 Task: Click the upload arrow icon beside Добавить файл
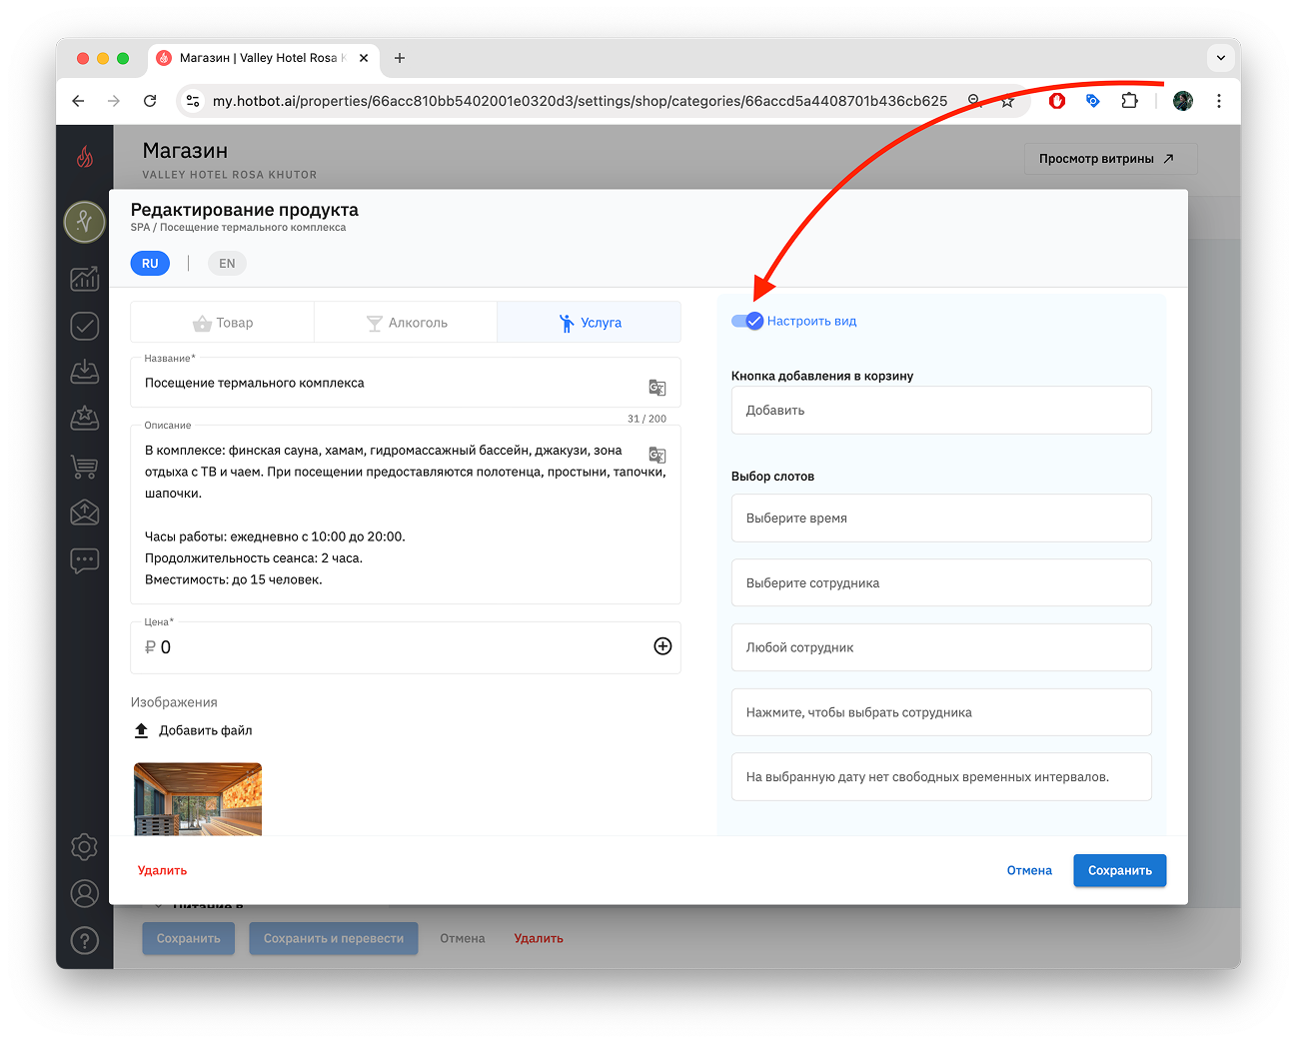142,730
